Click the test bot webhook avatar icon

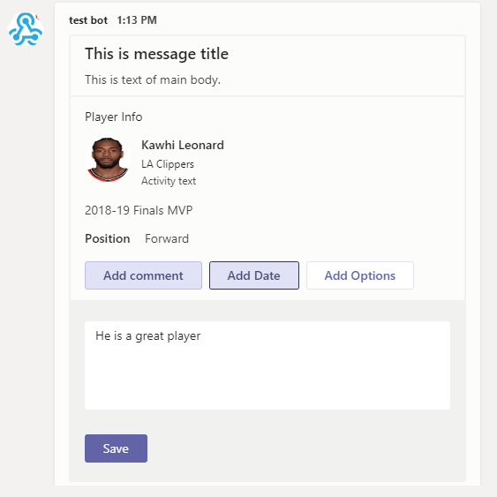click(26, 29)
